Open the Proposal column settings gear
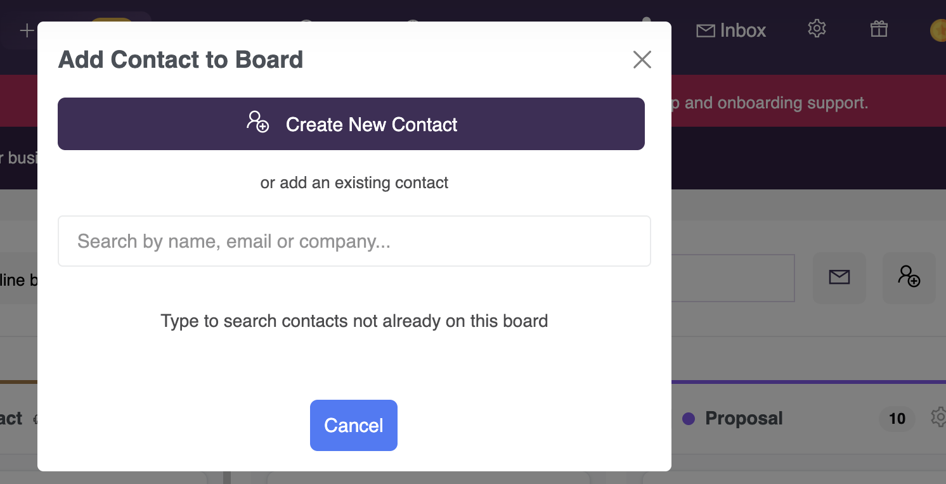946x484 pixels. [x=938, y=417]
